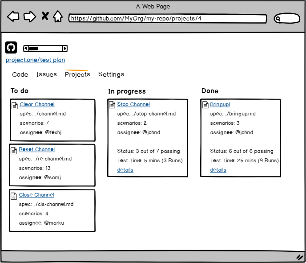Click the scrollbar left arrow
The image size is (306, 263).
click(x=26, y=48)
